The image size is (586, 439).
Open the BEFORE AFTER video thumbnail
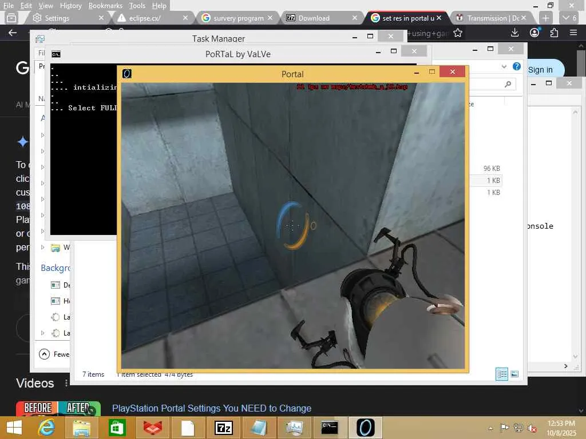(58, 408)
